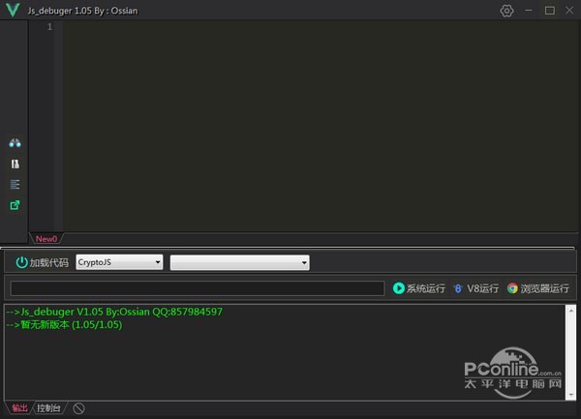Click line number 1 in the gutter
581x419 pixels.
pyautogui.click(x=49, y=27)
